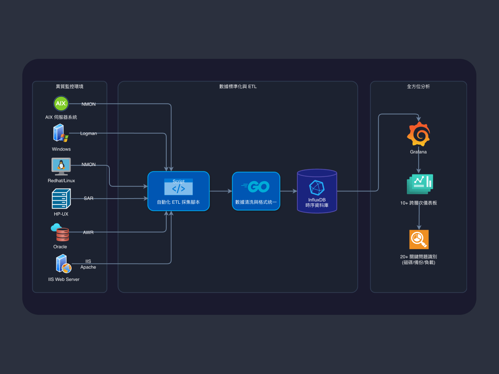The height and width of the screenshot is (374, 499).
Task: Click the Redhat/Linux penguin monitor icon
Action: coord(61,166)
